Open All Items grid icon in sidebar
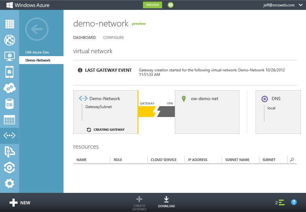This screenshot has width=306, height=212. (x=10, y=24)
